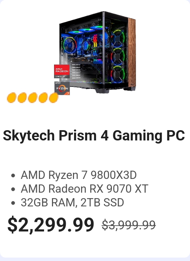Open the Skytech Prism 4 Gaming PC title

click(94, 136)
